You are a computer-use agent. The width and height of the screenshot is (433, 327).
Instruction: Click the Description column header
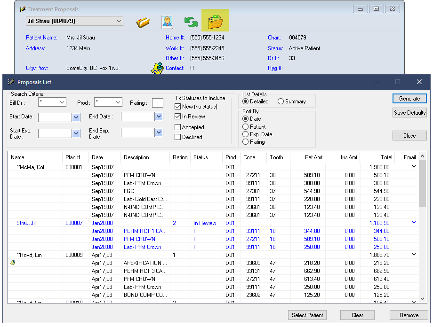pyautogui.click(x=136, y=157)
